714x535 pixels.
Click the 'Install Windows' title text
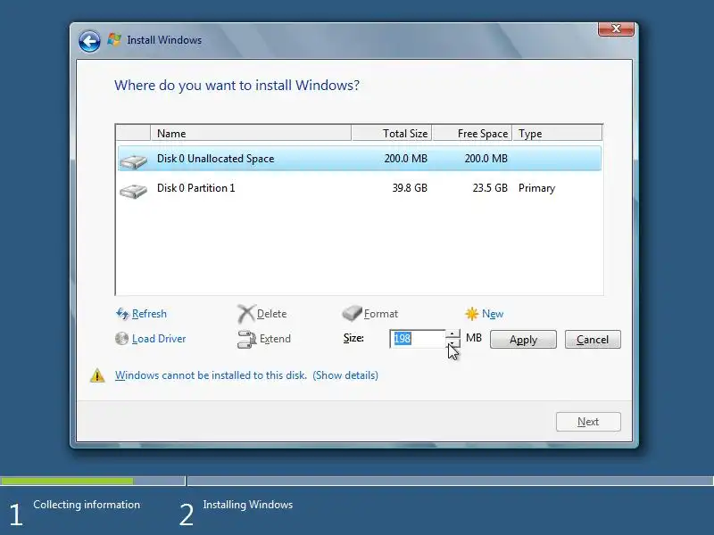164,40
